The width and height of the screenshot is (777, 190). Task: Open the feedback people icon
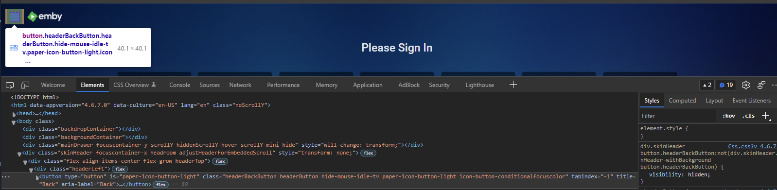[761, 85]
